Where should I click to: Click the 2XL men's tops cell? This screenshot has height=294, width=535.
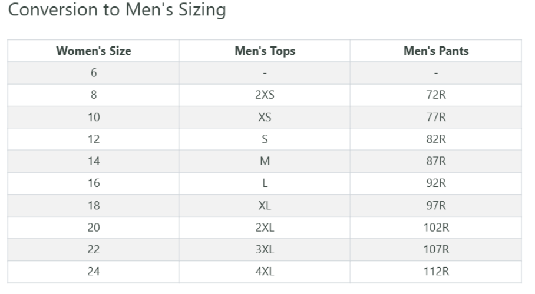[265, 228]
